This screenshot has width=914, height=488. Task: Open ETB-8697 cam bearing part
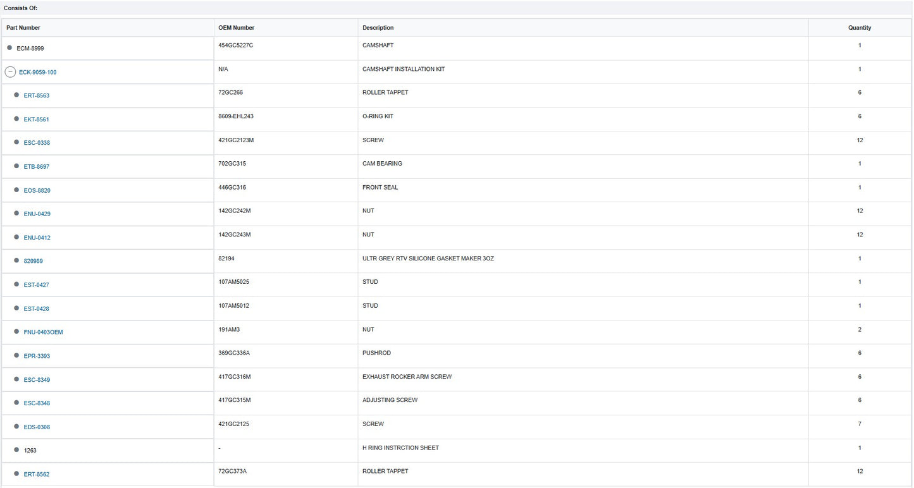coord(37,167)
